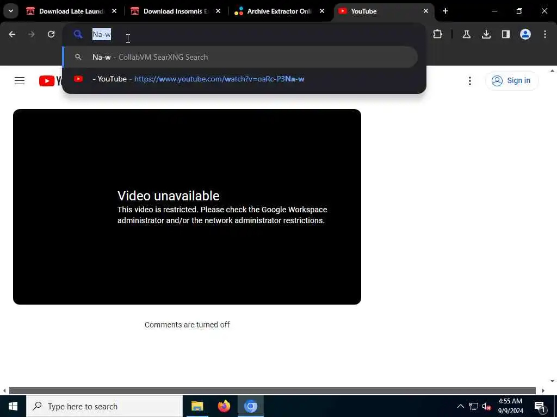
Task: Open the Chrome three-dot menu
Action: 545,34
